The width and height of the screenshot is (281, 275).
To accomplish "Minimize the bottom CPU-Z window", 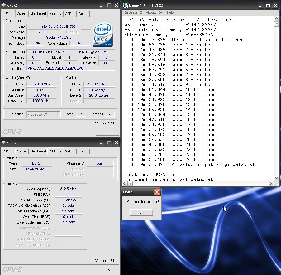I will pos(102,143).
